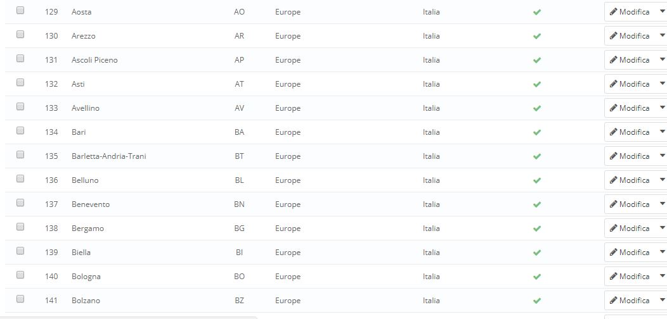Disable Bolzano via its green checkmark
The height and width of the screenshot is (319, 667).
tap(537, 301)
